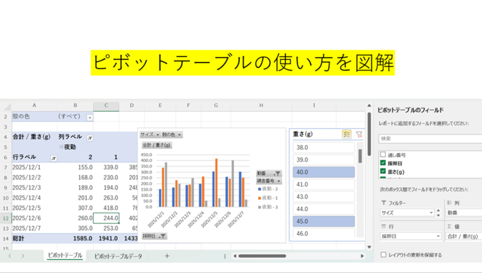This screenshot has height=273, width=482.
Task: Click the 採卵日 chart field button
Action: tap(154, 236)
